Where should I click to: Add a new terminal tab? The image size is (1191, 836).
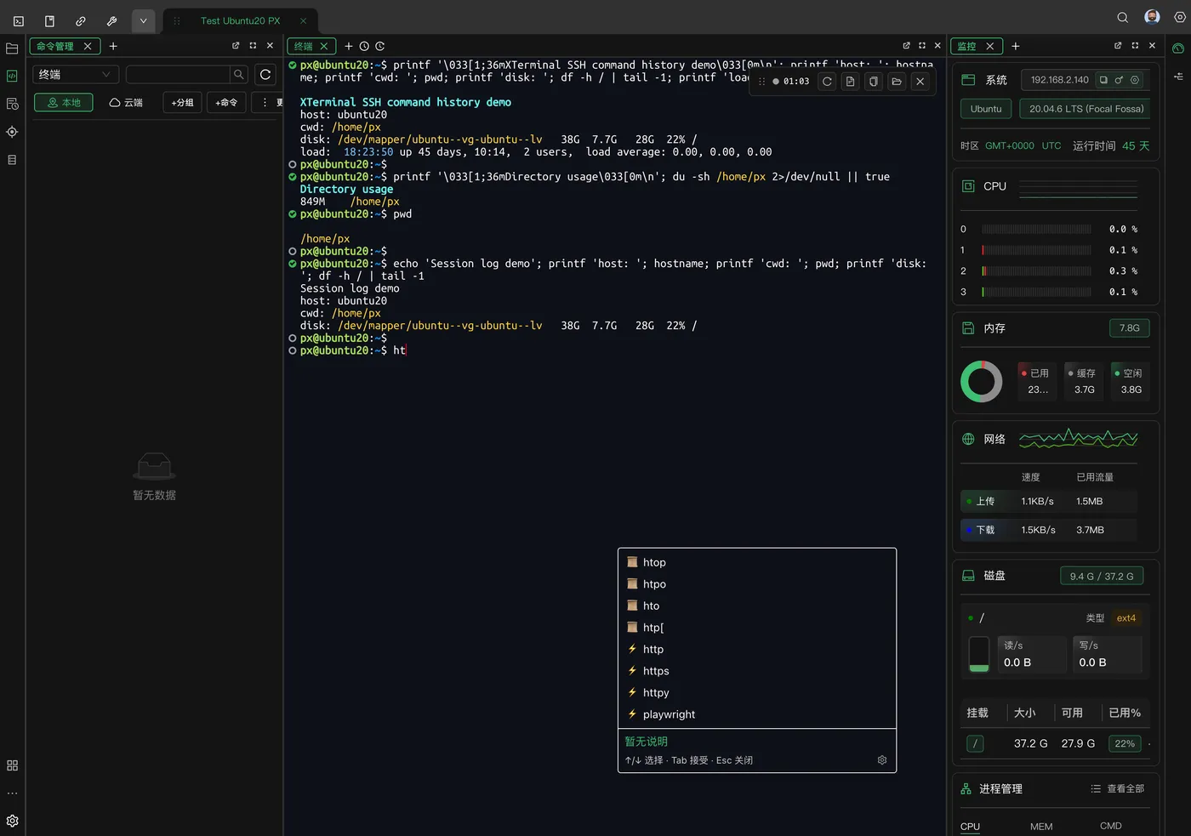349,46
